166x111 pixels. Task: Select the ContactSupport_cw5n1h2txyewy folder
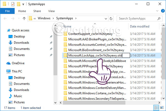(90, 34)
